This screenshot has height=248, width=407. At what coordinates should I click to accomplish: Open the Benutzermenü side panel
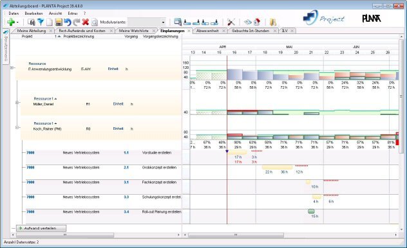tap(6, 46)
